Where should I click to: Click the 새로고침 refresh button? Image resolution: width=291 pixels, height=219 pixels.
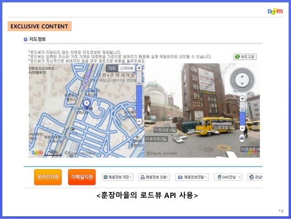click(245, 57)
